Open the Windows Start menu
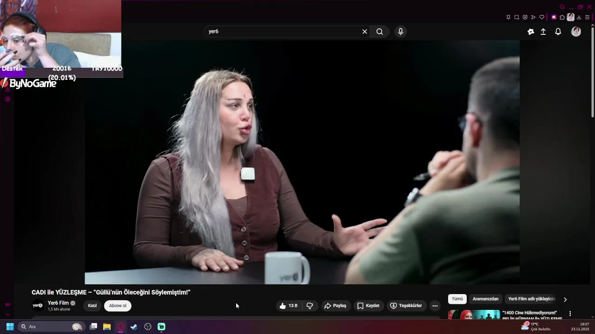Viewport: 595px width, 334px height. click(x=10, y=327)
